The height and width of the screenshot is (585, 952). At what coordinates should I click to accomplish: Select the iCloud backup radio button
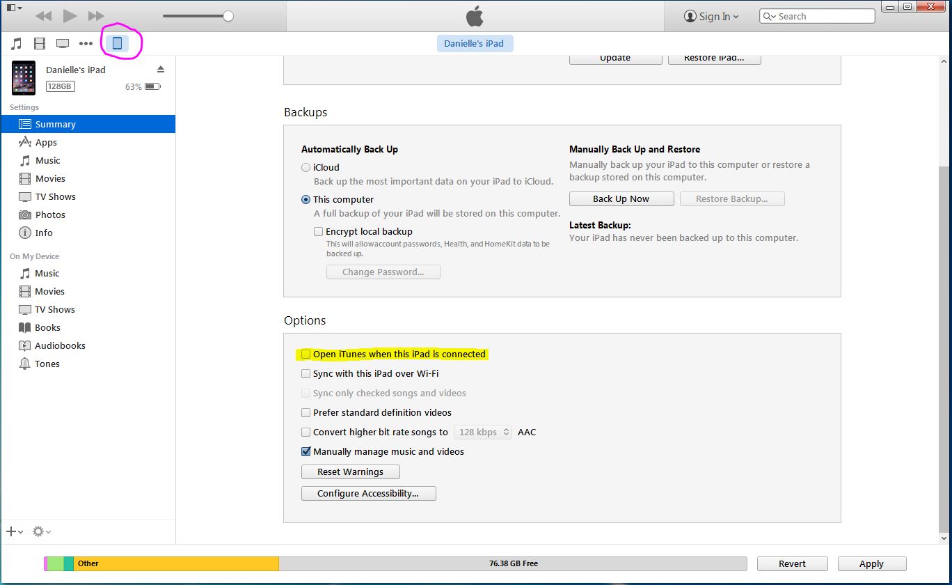306,167
